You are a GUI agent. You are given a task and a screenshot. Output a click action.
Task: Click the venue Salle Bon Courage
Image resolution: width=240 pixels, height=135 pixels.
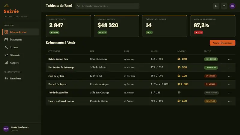[x=100, y=93]
